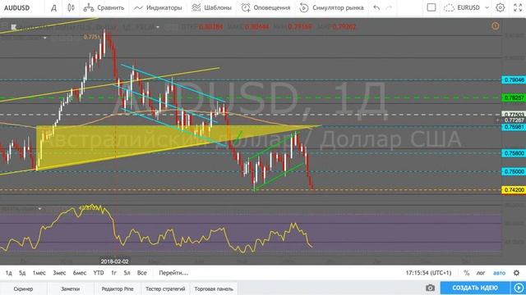Click the 0.76981 price label
This screenshot has height=295, width=526.
[x=514, y=127]
